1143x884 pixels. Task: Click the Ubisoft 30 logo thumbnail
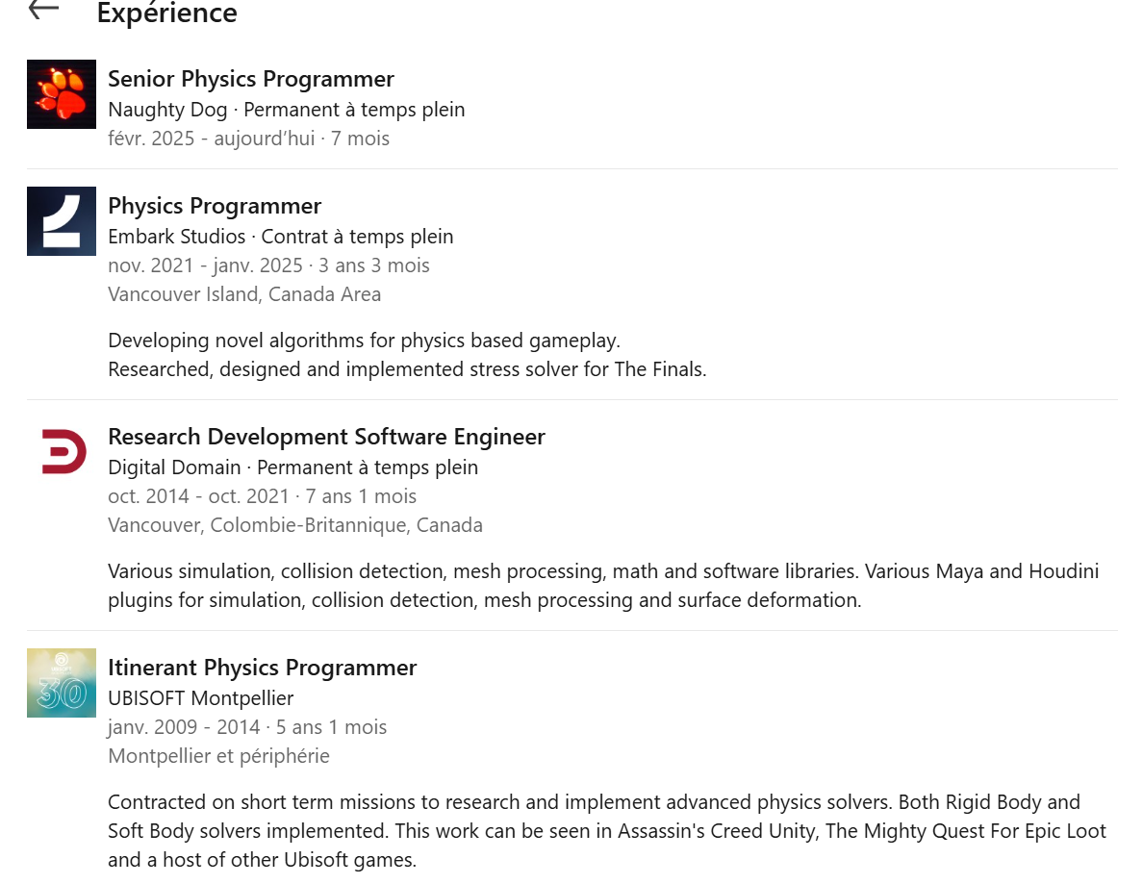point(62,683)
